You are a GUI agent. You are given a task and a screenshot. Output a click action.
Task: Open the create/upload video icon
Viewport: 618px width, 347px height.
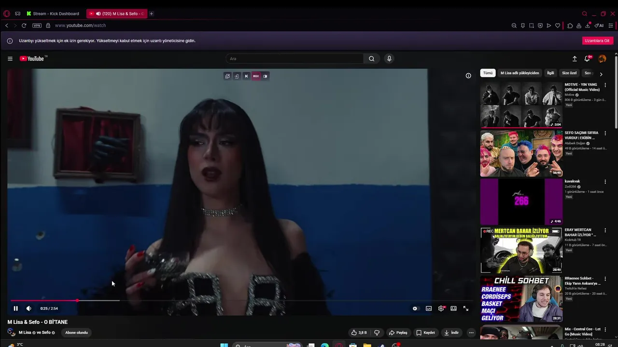575,59
